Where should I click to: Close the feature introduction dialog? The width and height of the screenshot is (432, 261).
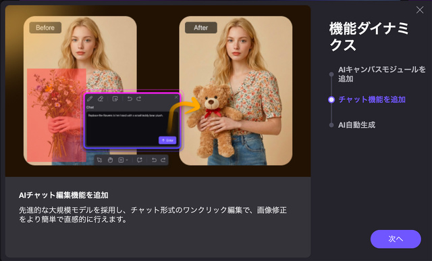tap(420, 10)
